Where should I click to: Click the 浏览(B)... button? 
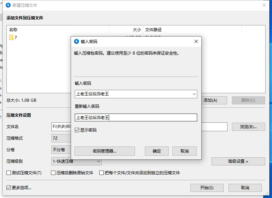coord(249,127)
